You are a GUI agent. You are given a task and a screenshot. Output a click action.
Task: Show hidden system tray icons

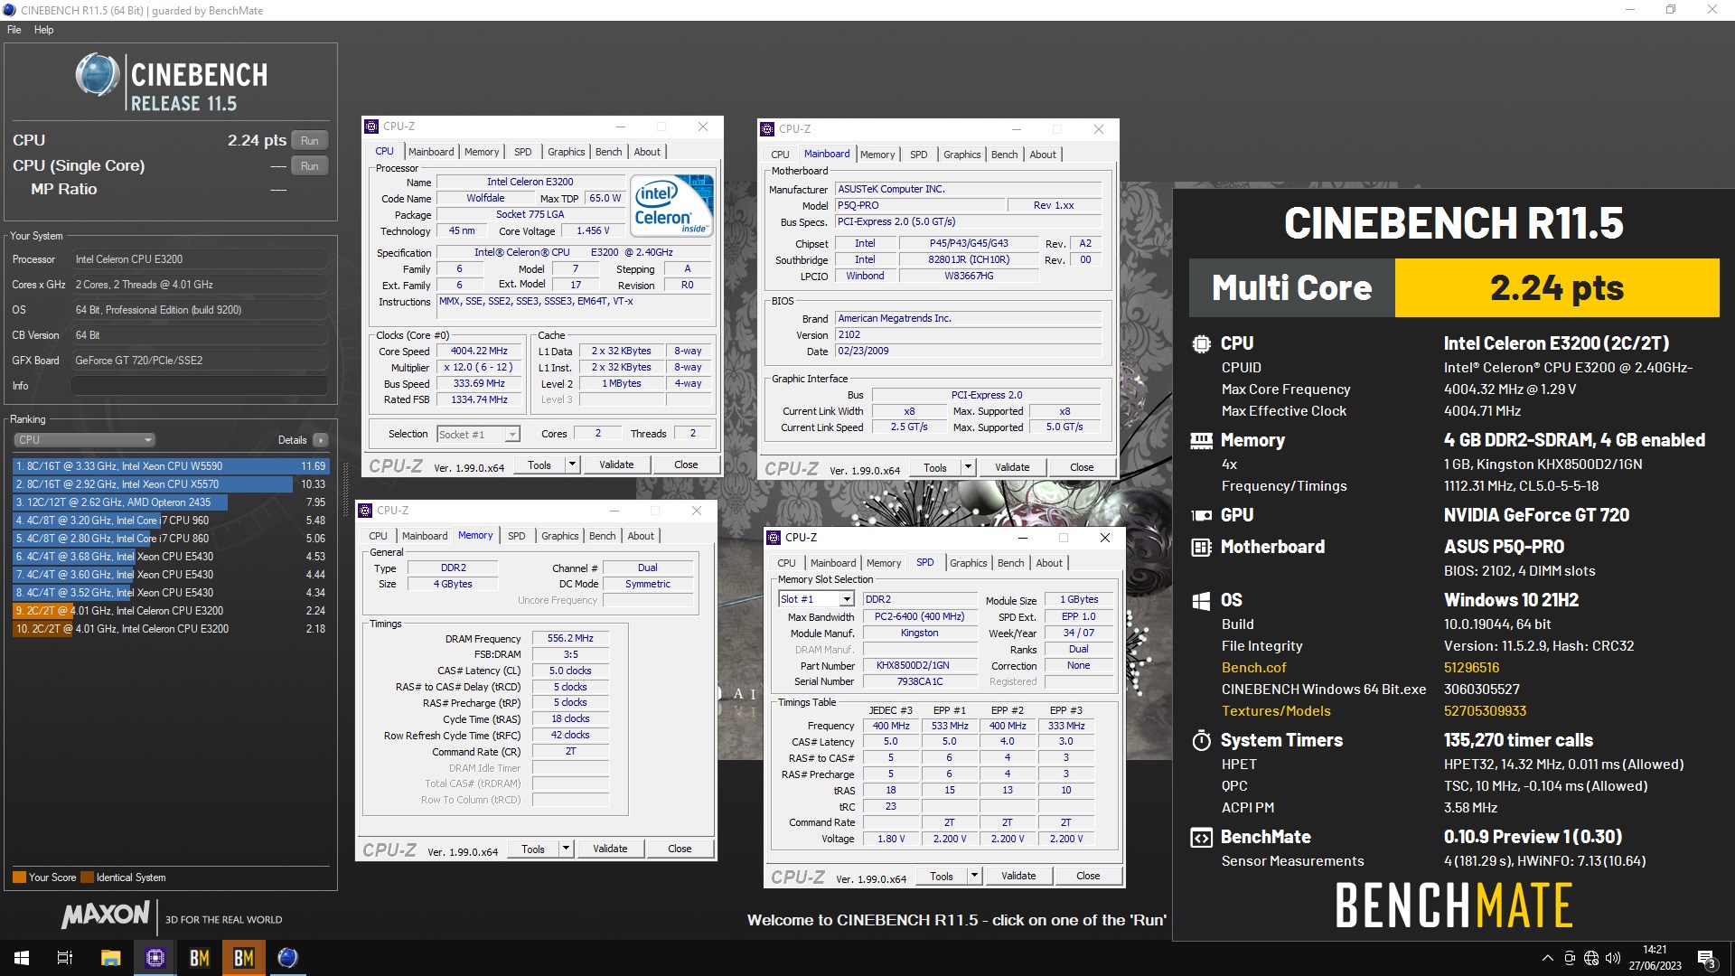(1547, 958)
